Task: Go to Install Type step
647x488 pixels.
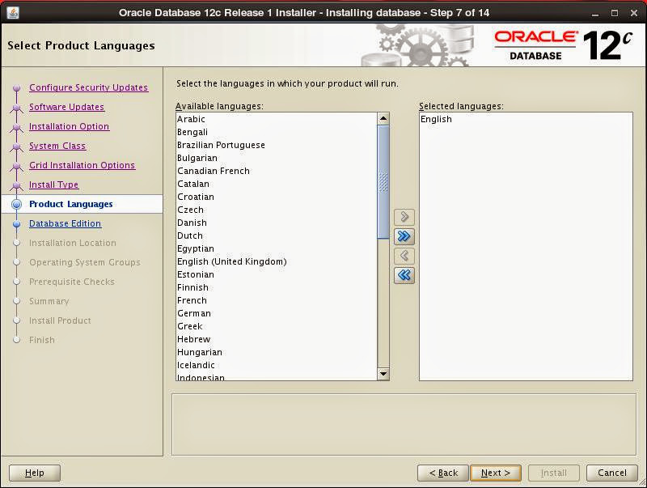Action: point(53,185)
